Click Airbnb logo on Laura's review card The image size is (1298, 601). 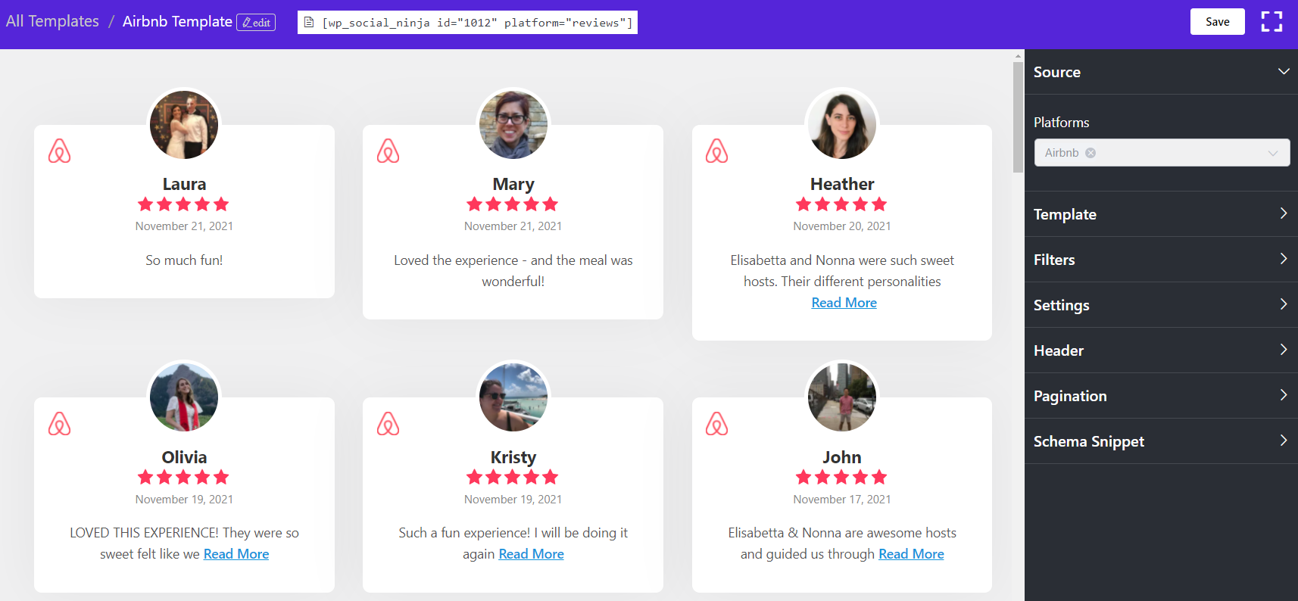(60, 151)
